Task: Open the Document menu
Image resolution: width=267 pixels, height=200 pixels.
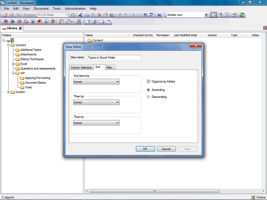Action: [41, 8]
